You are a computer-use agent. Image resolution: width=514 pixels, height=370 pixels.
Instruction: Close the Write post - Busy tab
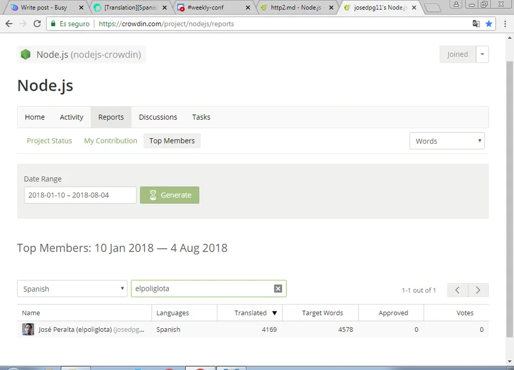point(81,8)
